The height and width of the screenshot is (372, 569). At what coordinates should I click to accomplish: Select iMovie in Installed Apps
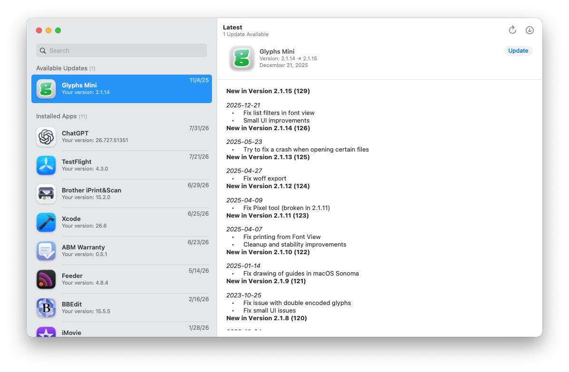point(122,330)
